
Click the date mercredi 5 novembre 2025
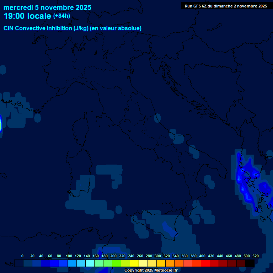47,7
